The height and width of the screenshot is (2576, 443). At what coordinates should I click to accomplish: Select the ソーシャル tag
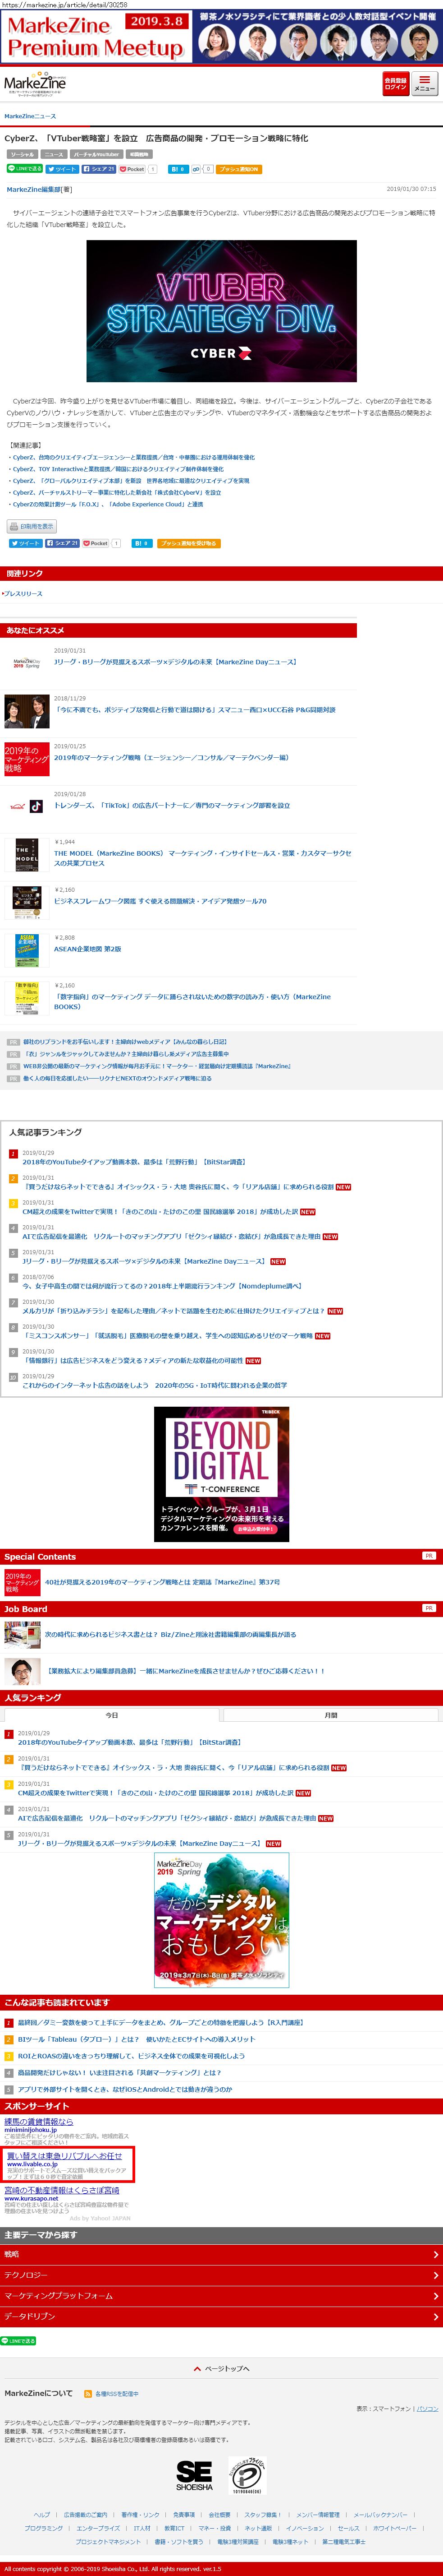coord(22,154)
